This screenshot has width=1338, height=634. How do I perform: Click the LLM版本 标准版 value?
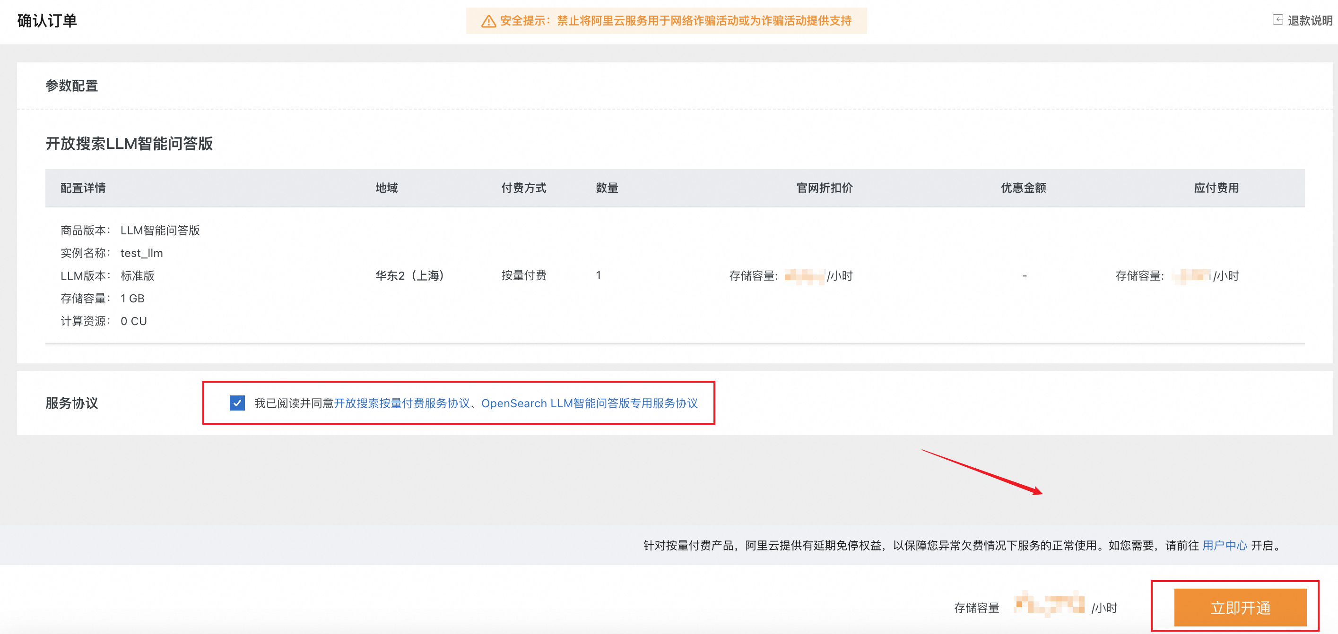138,275
